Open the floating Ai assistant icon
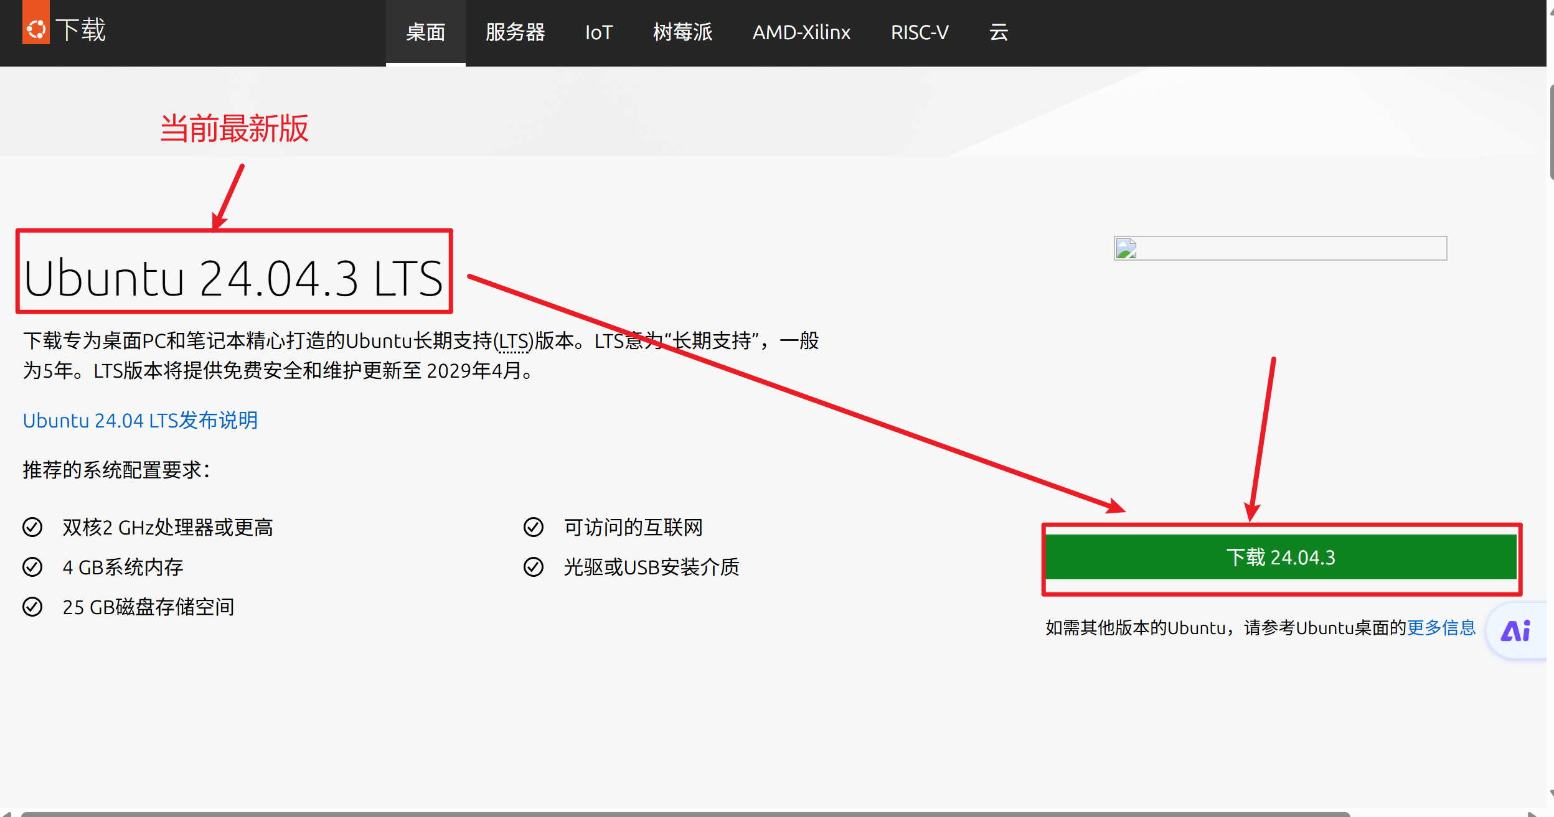This screenshot has width=1554, height=817. 1515,631
